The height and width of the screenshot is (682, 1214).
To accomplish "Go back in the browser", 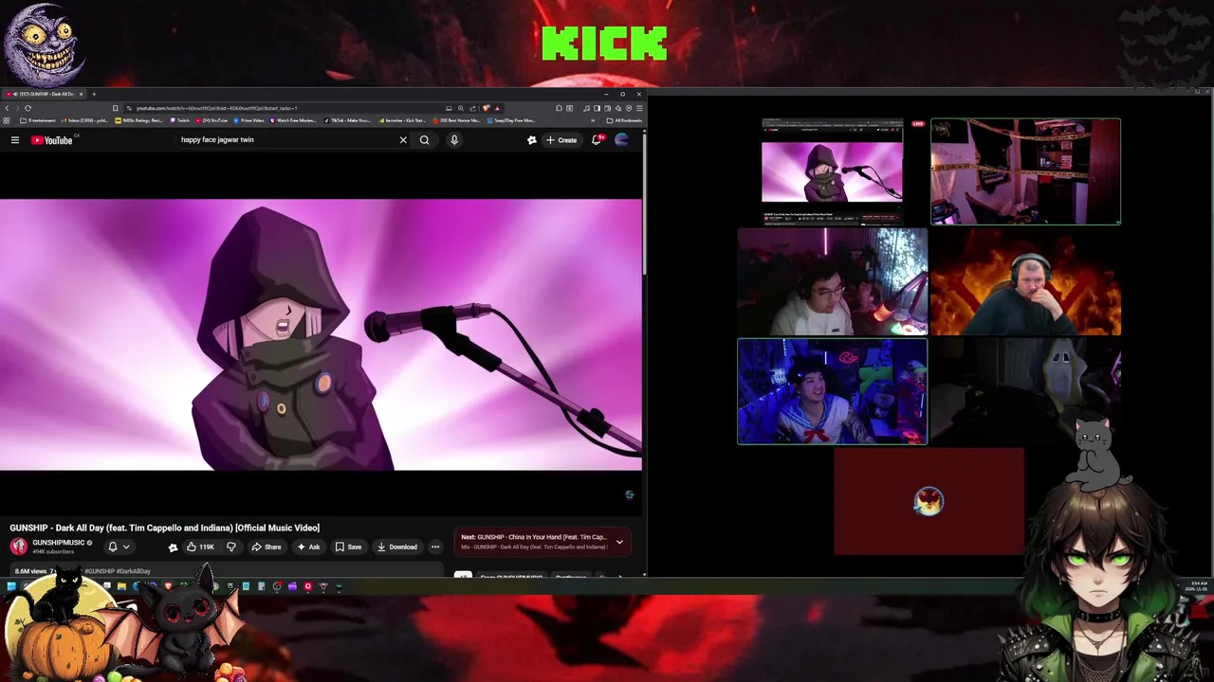I will coord(7,108).
